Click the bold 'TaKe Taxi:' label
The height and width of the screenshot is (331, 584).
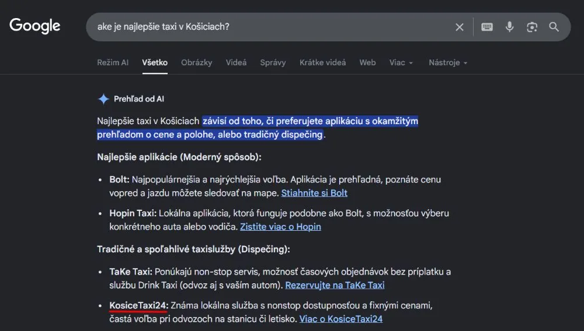(131, 272)
